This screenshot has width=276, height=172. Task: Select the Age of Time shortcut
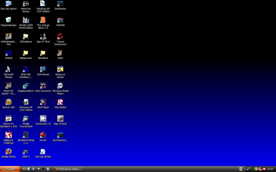coord(43,38)
